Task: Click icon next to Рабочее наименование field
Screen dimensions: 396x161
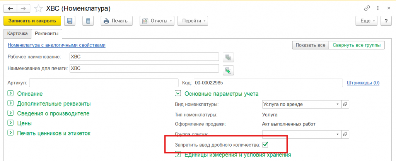Action: pos(228,57)
